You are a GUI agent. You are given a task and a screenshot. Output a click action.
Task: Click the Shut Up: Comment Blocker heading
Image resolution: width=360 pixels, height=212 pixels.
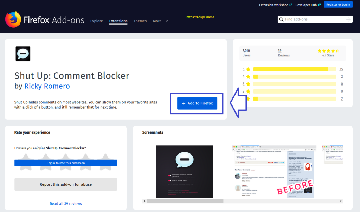(x=72, y=76)
